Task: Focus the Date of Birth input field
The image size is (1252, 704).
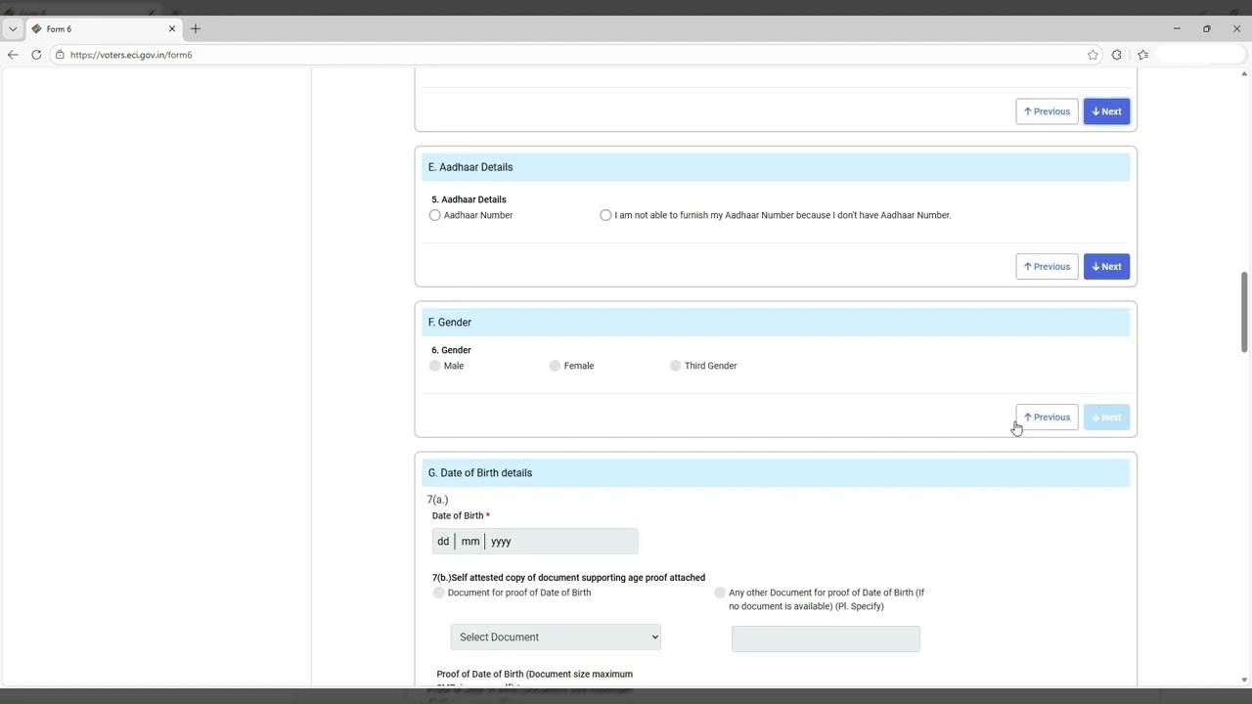Action: [x=535, y=542]
